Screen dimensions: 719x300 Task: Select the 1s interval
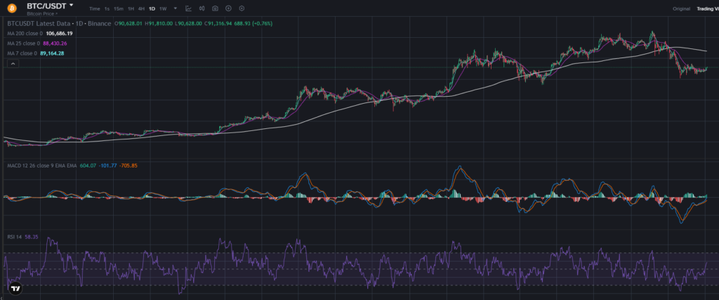pyautogui.click(x=107, y=8)
